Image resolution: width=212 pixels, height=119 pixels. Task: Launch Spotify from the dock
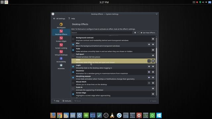(86, 115)
